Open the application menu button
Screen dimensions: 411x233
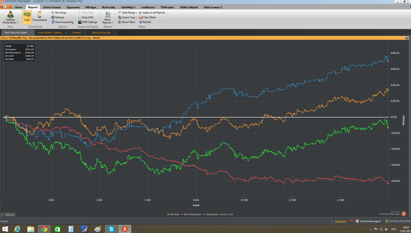point(6,7)
